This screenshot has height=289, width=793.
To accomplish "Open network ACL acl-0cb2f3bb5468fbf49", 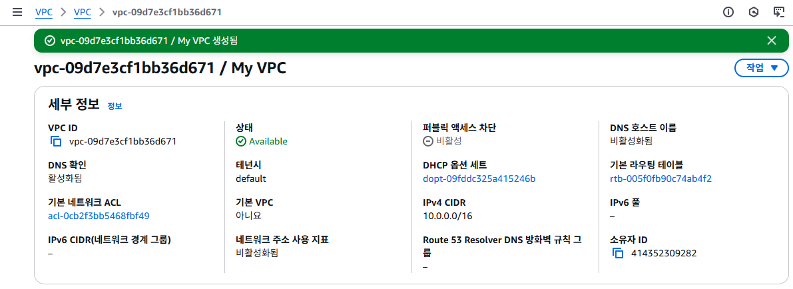I will [99, 216].
